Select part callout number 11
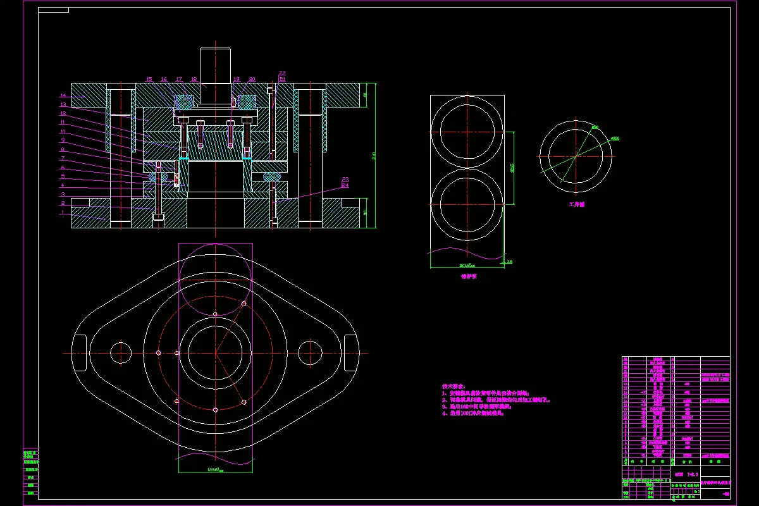Image resolution: width=759 pixels, height=506 pixels. [x=63, y=122]
